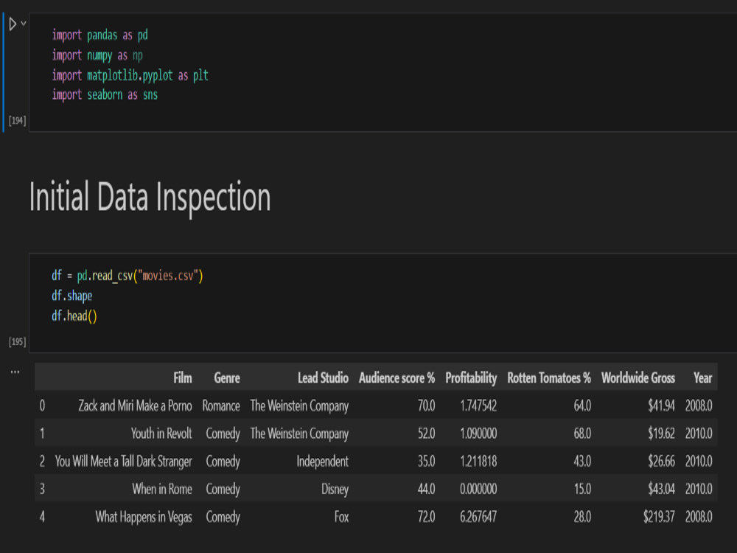This screenshot has height=553, width=737.
Task: Click profitability value 1.747542
Action: coord(478,406)
